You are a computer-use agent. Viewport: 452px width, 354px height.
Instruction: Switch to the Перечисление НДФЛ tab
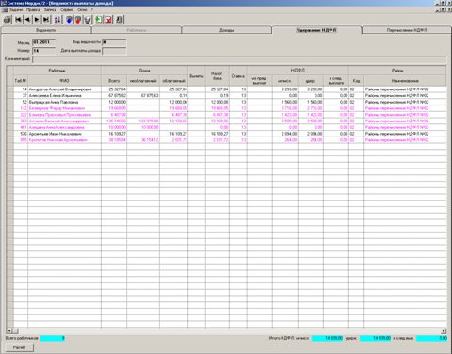coord(407,30)
